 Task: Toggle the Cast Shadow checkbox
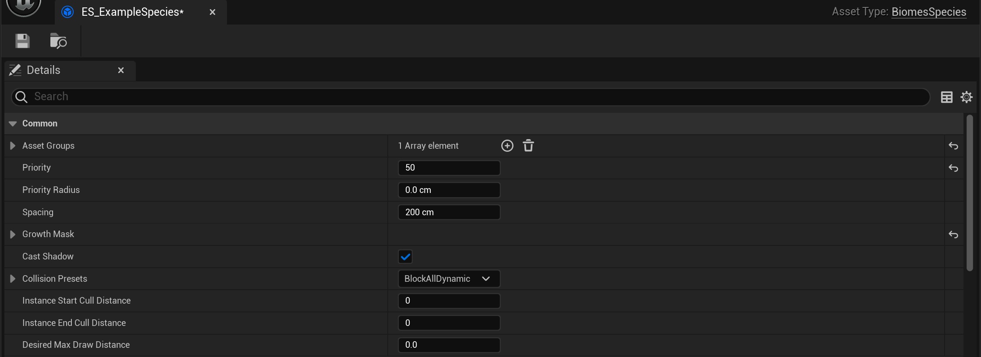click(x=405, y=256)
